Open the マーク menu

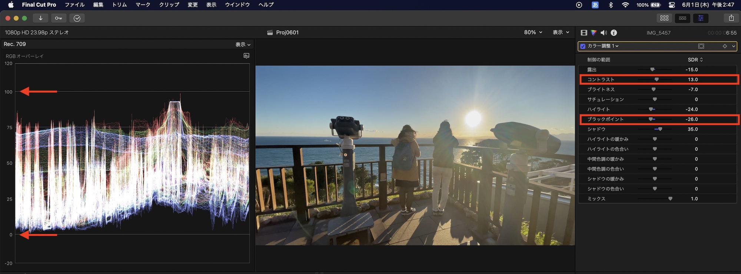coord(143,5)
